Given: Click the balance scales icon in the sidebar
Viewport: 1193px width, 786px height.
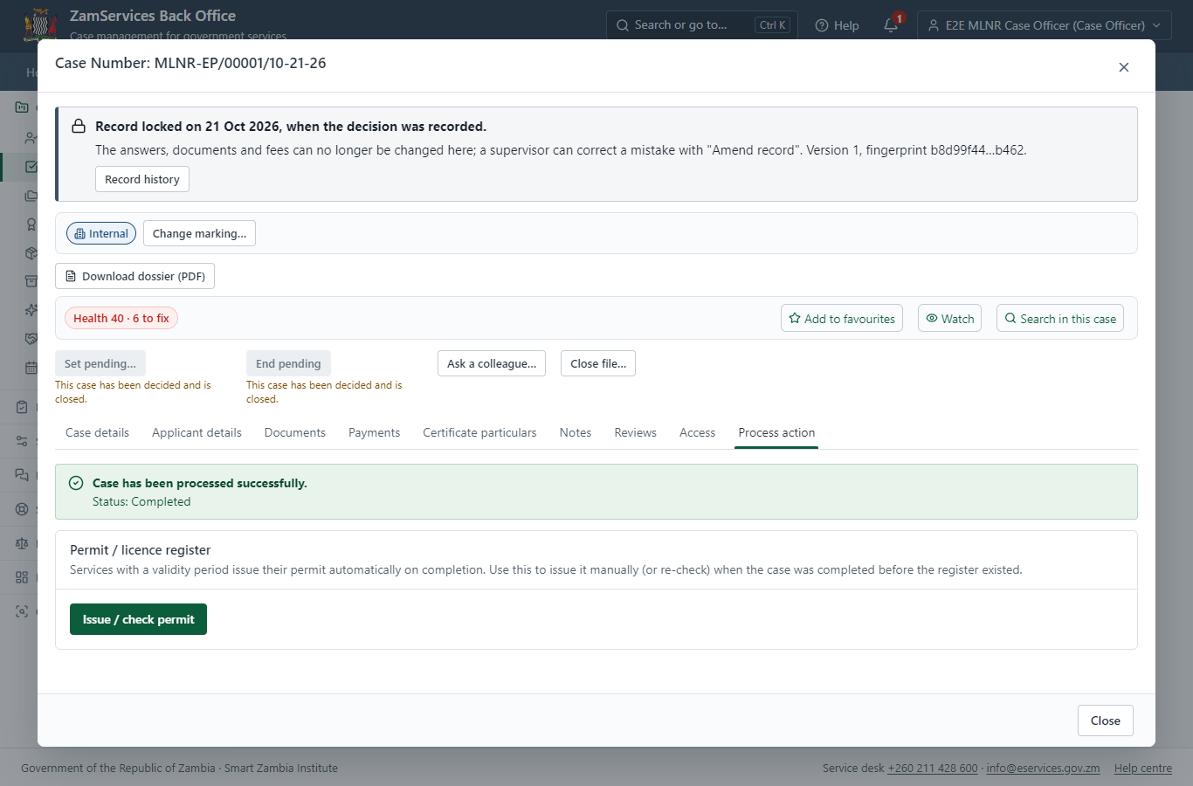Looking at the screenshot, I should click(x=22, y=543).
